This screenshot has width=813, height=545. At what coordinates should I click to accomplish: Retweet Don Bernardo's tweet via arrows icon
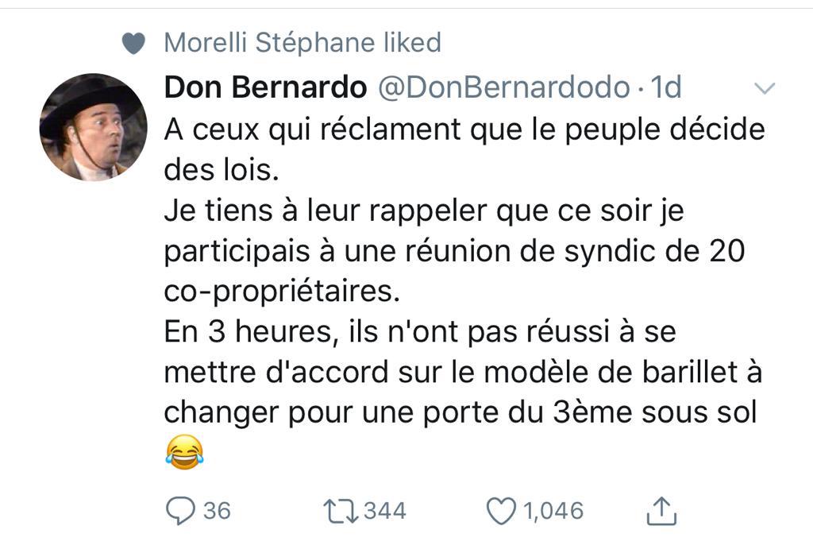[x=341, y=511]
